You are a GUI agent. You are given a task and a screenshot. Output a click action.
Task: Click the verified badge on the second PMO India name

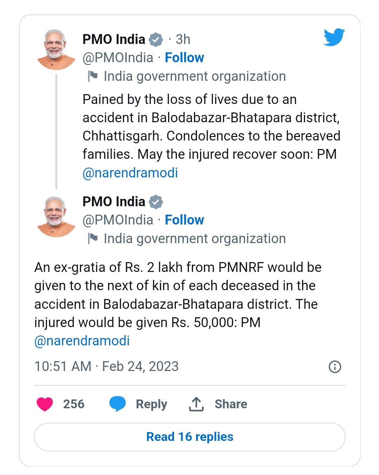point(156,202)
